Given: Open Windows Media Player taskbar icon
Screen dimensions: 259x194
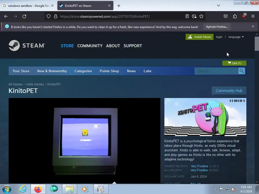Looking at the screenshot, I should [85, 189].
